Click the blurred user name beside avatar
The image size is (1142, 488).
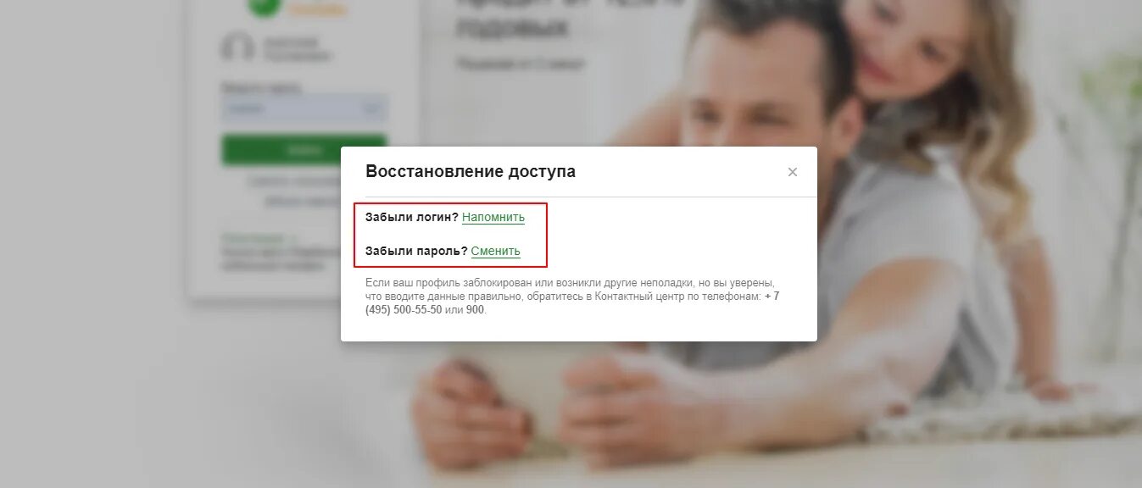pos(297,49)
